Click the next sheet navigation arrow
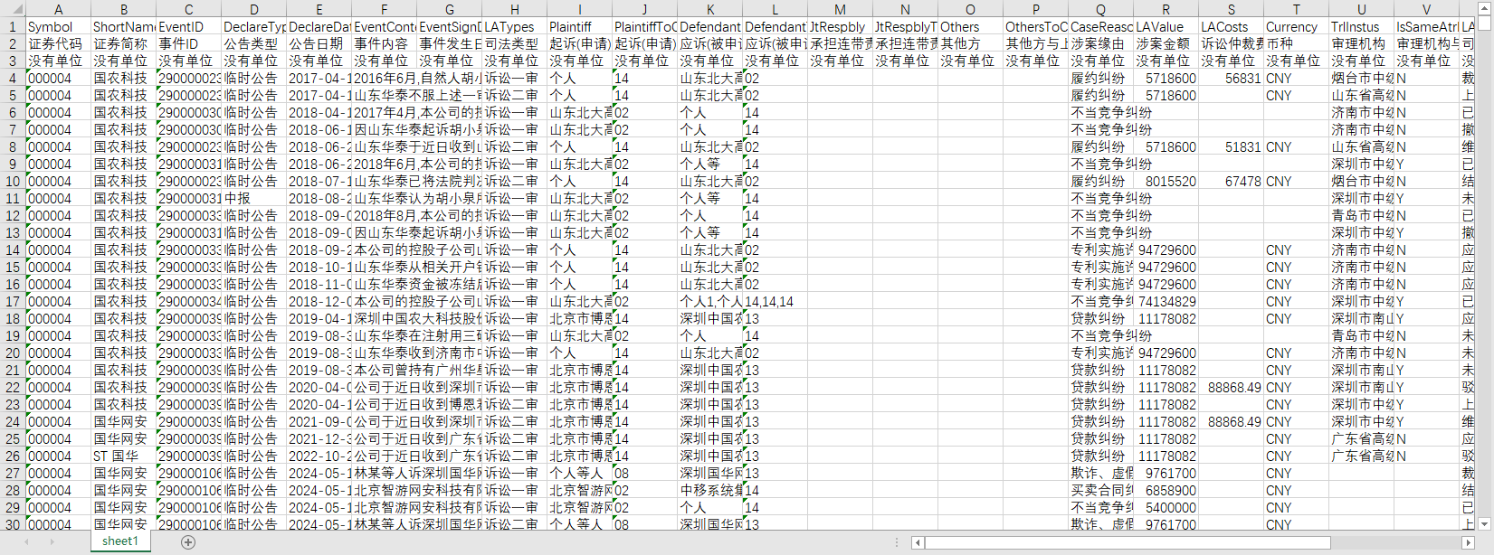The image size is (1494, 555). coord(52,542)
